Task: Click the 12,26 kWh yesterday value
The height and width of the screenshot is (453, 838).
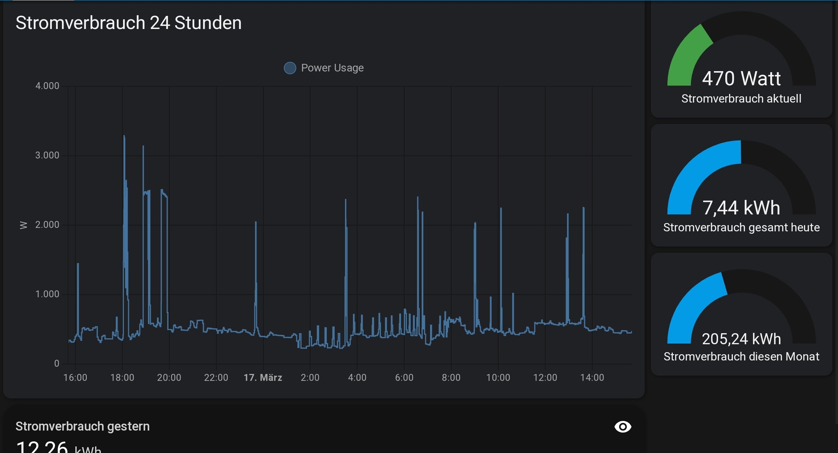Action: point(41,447)
